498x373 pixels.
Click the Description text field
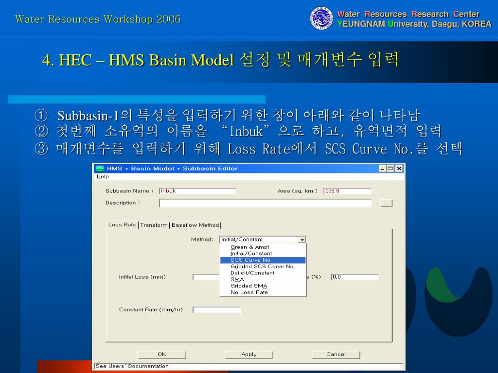(265, 203)
